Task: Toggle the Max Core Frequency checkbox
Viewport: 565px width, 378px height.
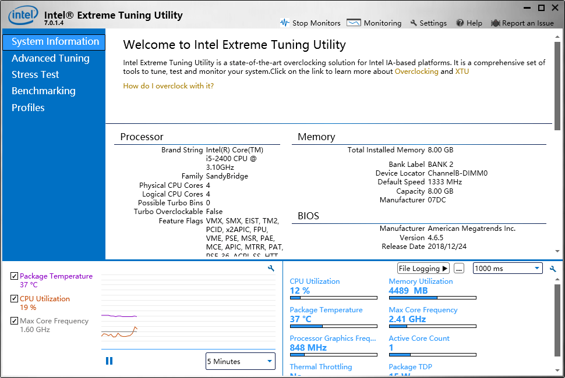Action: click(13, 320)
